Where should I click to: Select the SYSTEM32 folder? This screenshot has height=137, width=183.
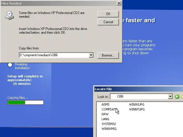pos(109,124)
